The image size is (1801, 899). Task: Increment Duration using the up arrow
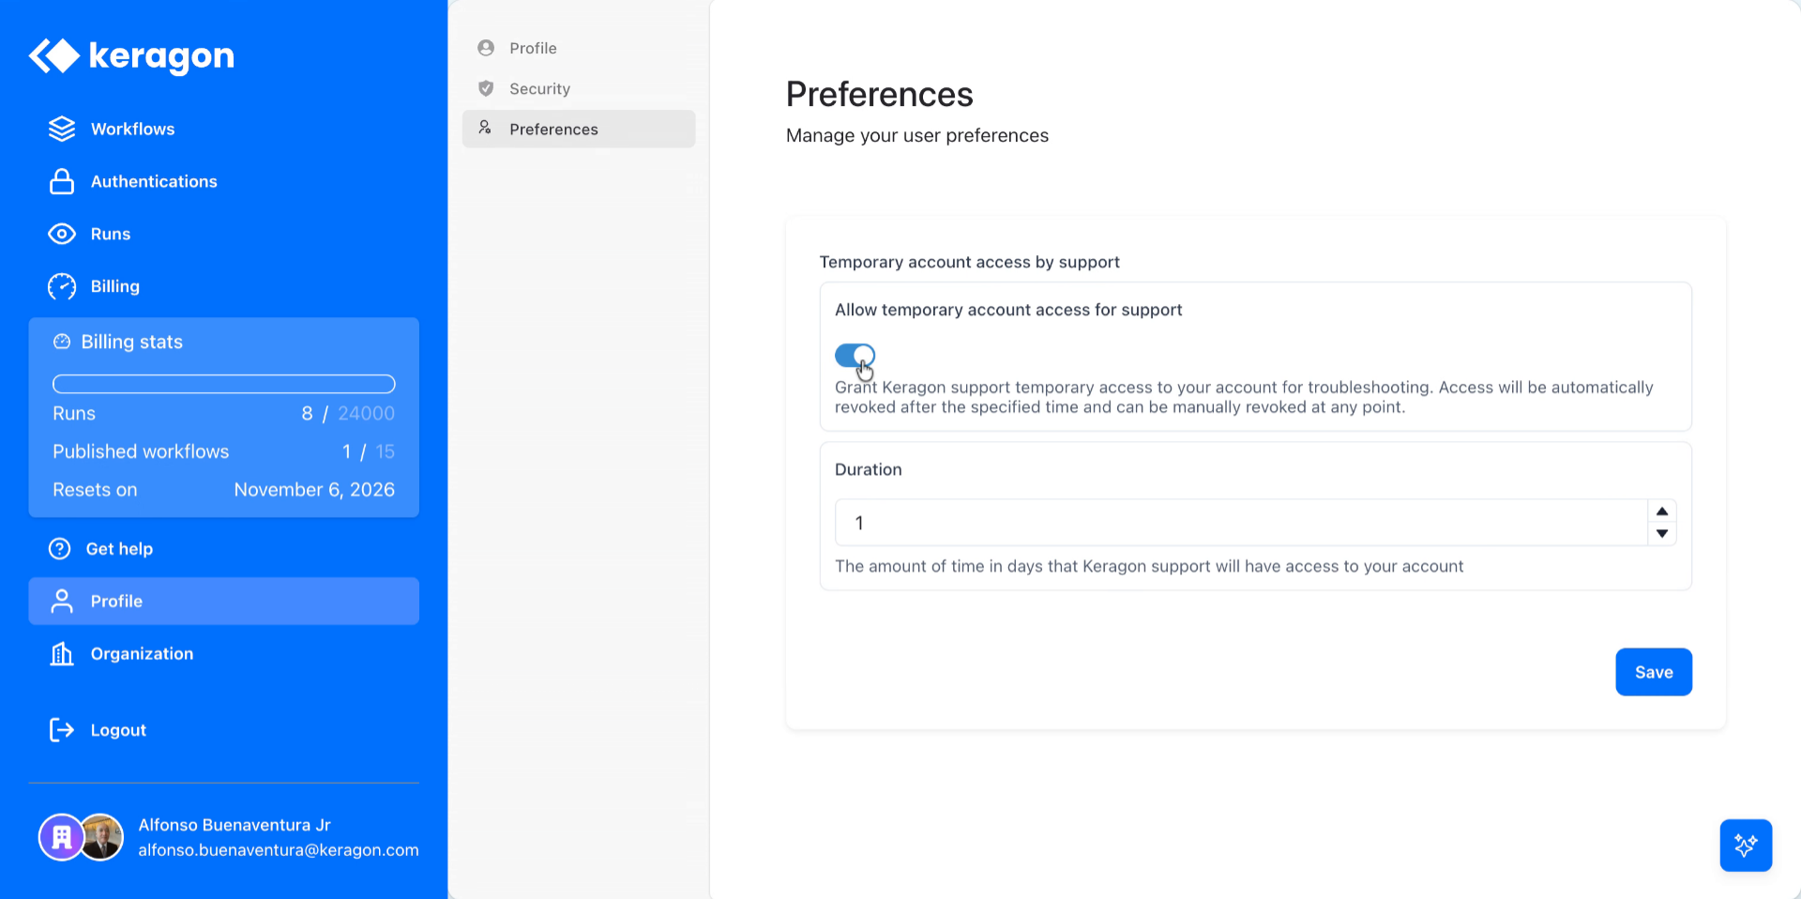[1660, 510]
